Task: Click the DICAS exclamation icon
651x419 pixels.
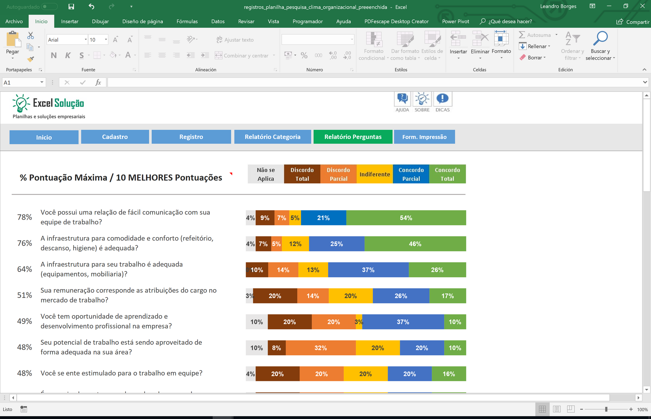Action: pyautogui.click(x=442, y=99)
